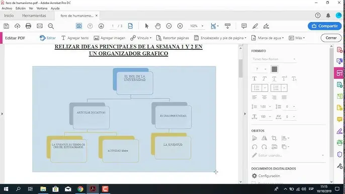
Task: Select the highlight pen tool
Action: [255, 26]
